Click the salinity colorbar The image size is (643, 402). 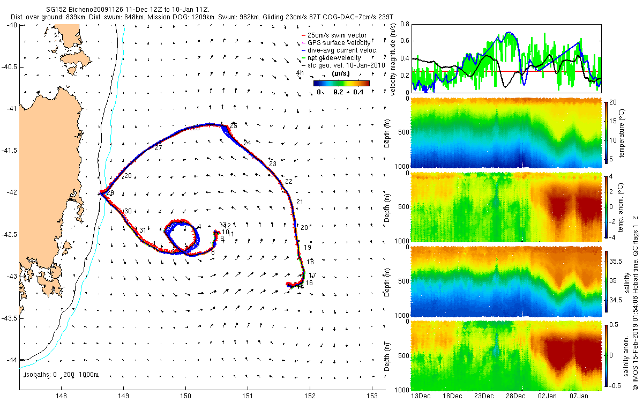[607, 281]
